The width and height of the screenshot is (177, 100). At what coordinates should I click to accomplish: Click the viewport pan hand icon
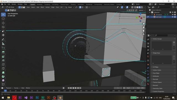pos(144,27)
